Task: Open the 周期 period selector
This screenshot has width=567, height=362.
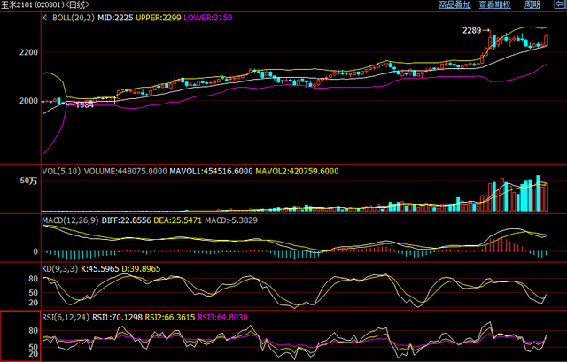Action: point(532,5)
